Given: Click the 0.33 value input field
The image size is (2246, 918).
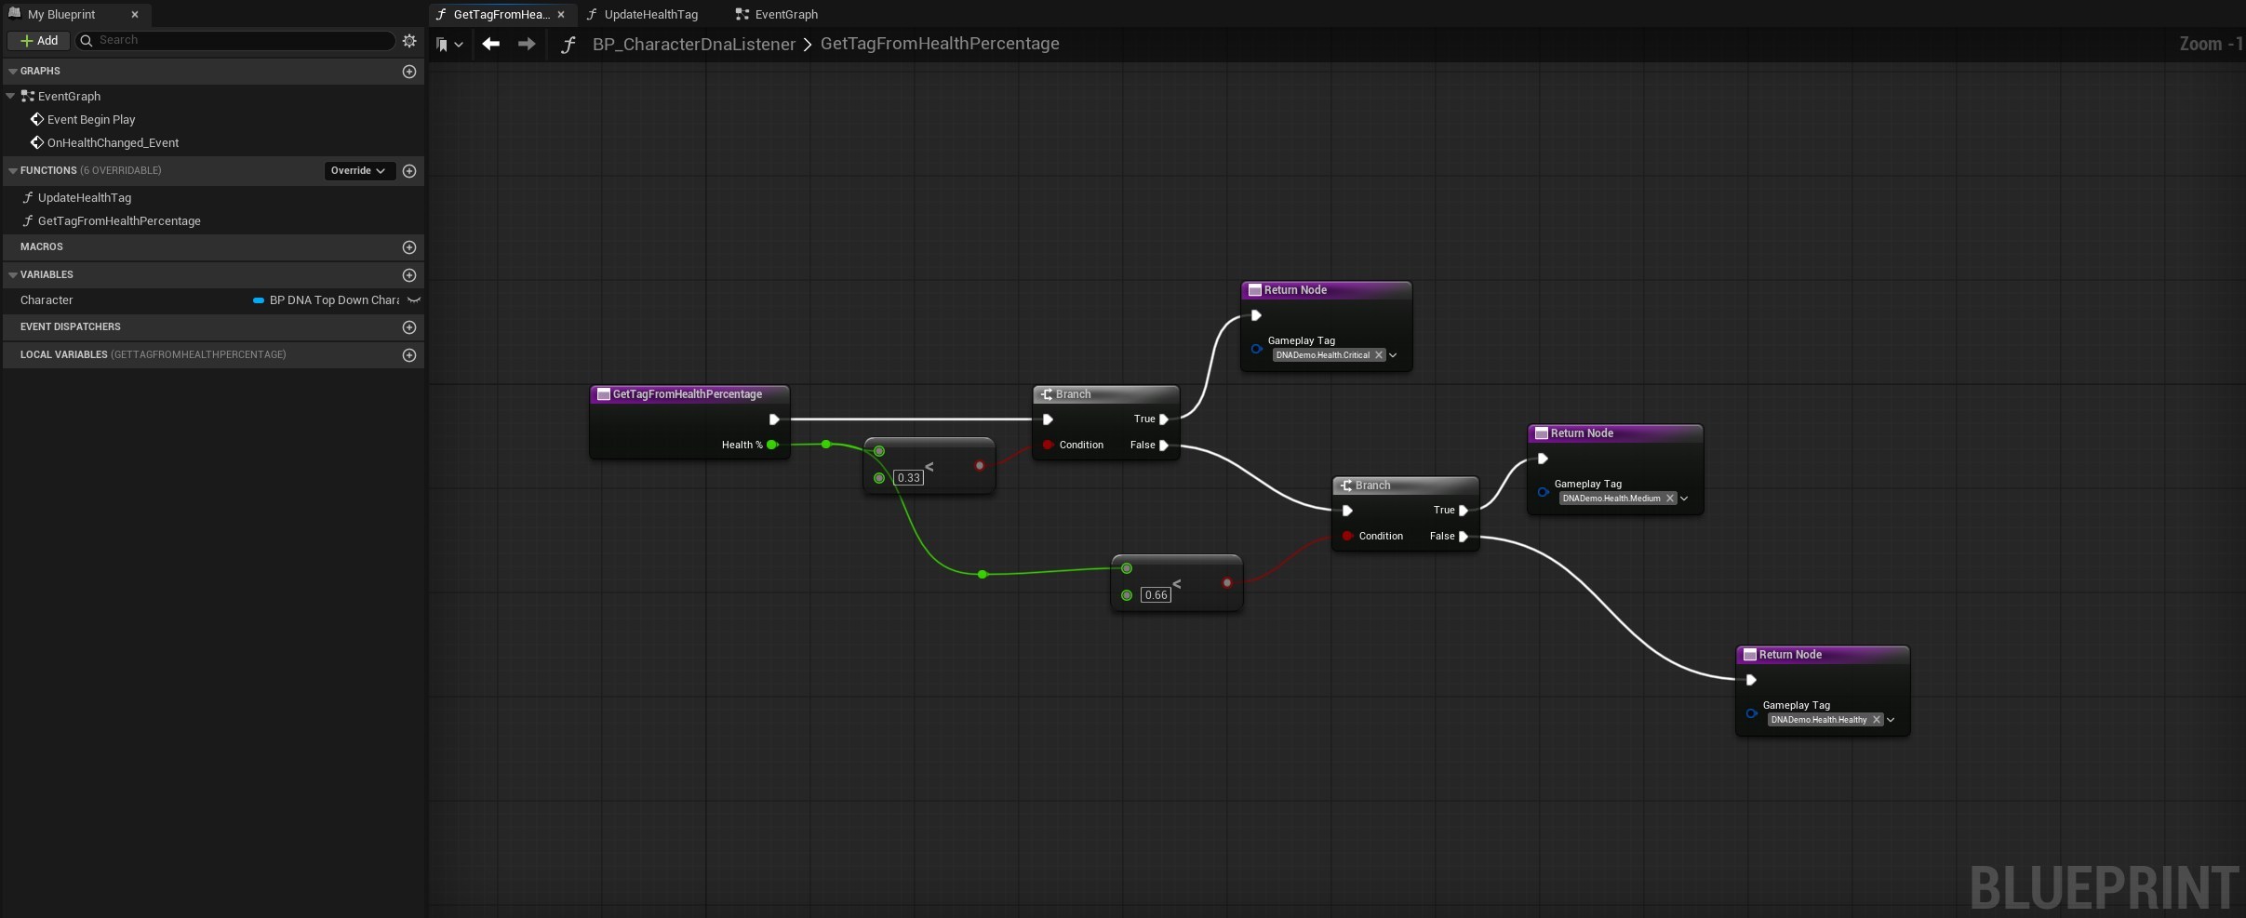Looking at the screenshot, I should click(908, 478).
